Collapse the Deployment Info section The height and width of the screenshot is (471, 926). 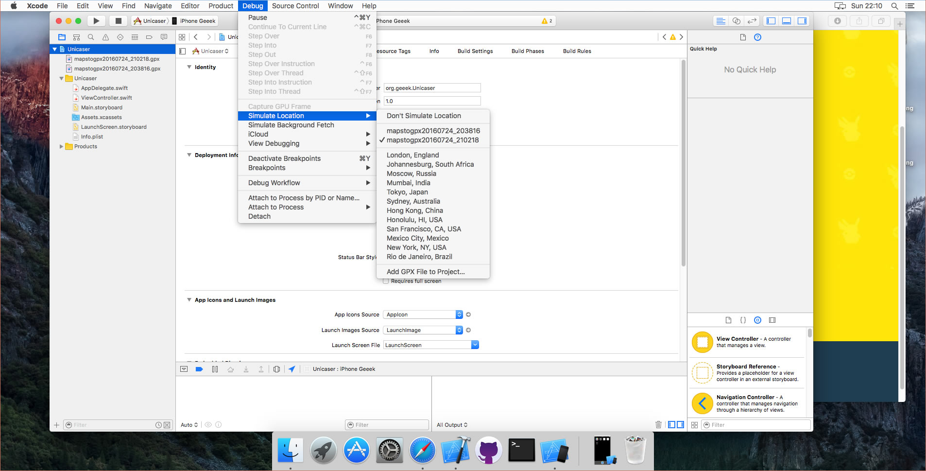(x=189, y=155)
